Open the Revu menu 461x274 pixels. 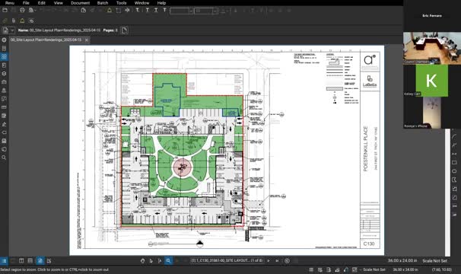[x=10, y=3]
